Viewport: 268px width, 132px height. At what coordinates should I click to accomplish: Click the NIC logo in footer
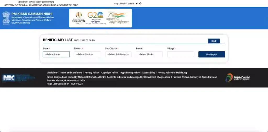point(19,78)
